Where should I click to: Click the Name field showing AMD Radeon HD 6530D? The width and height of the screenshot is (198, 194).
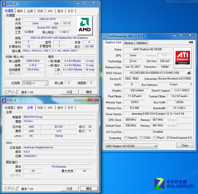[x=147, y=49]
